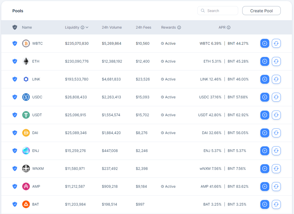This screenshot has height=214, width=294.
Task: Sort pools by Rewards column
Action: click(x=168, y=27)
